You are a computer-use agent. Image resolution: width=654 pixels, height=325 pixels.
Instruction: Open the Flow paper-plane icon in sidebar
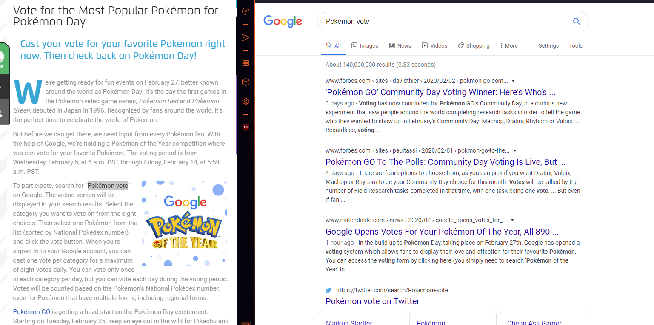pos(246,37)
